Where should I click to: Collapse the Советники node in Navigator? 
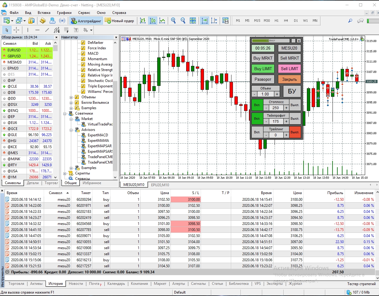[65, 113]
